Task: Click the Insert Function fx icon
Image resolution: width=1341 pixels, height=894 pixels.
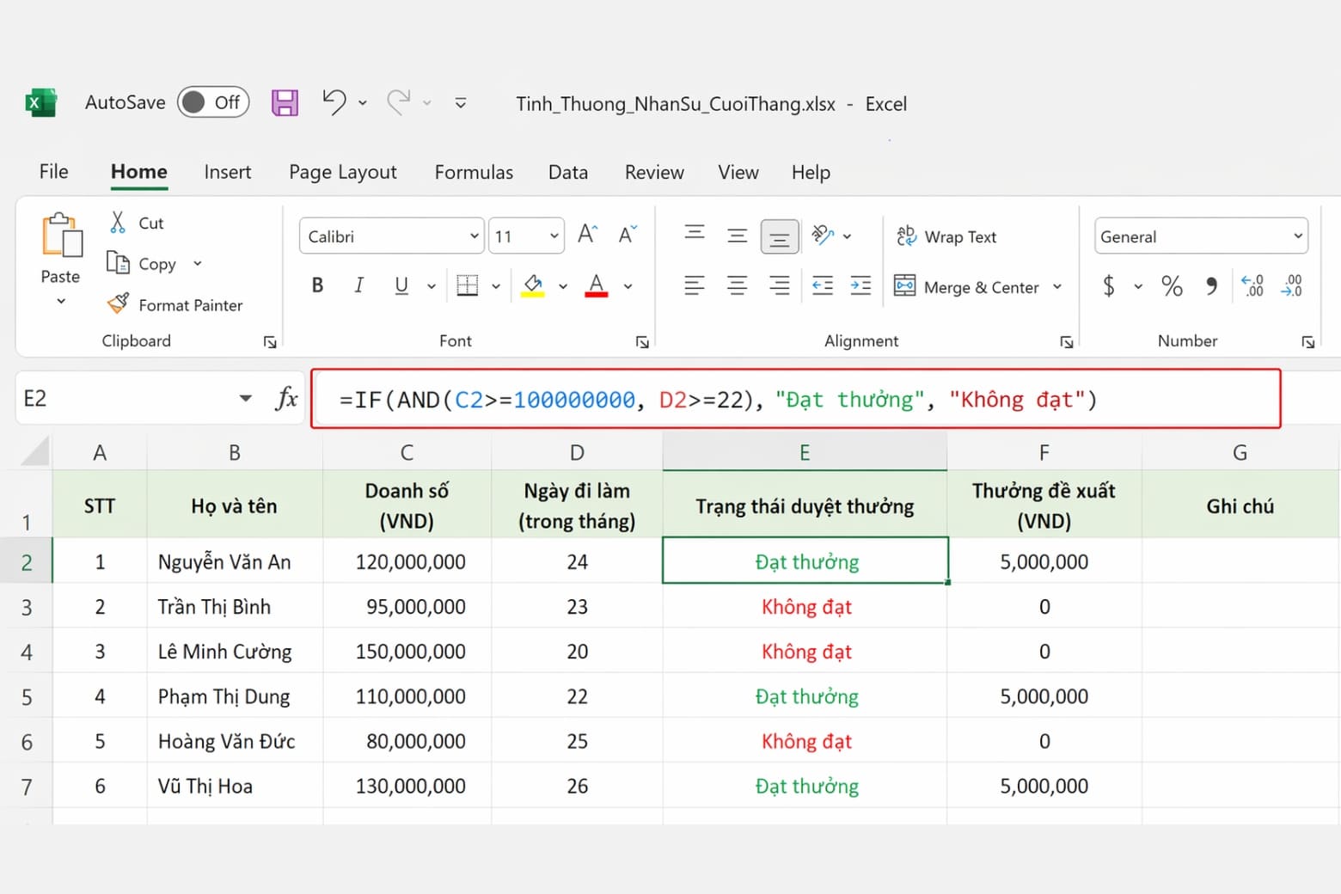Action: 286,398
